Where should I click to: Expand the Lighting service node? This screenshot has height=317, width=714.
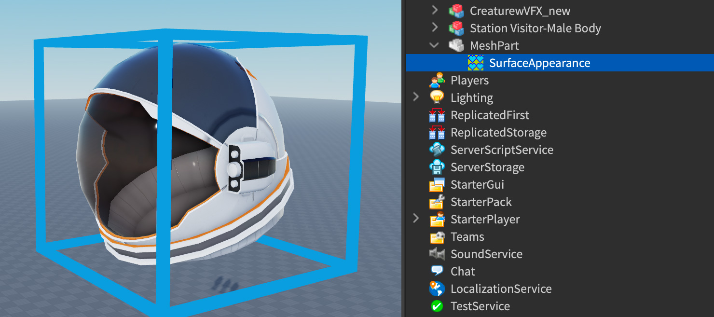click(x=415, y=97)
